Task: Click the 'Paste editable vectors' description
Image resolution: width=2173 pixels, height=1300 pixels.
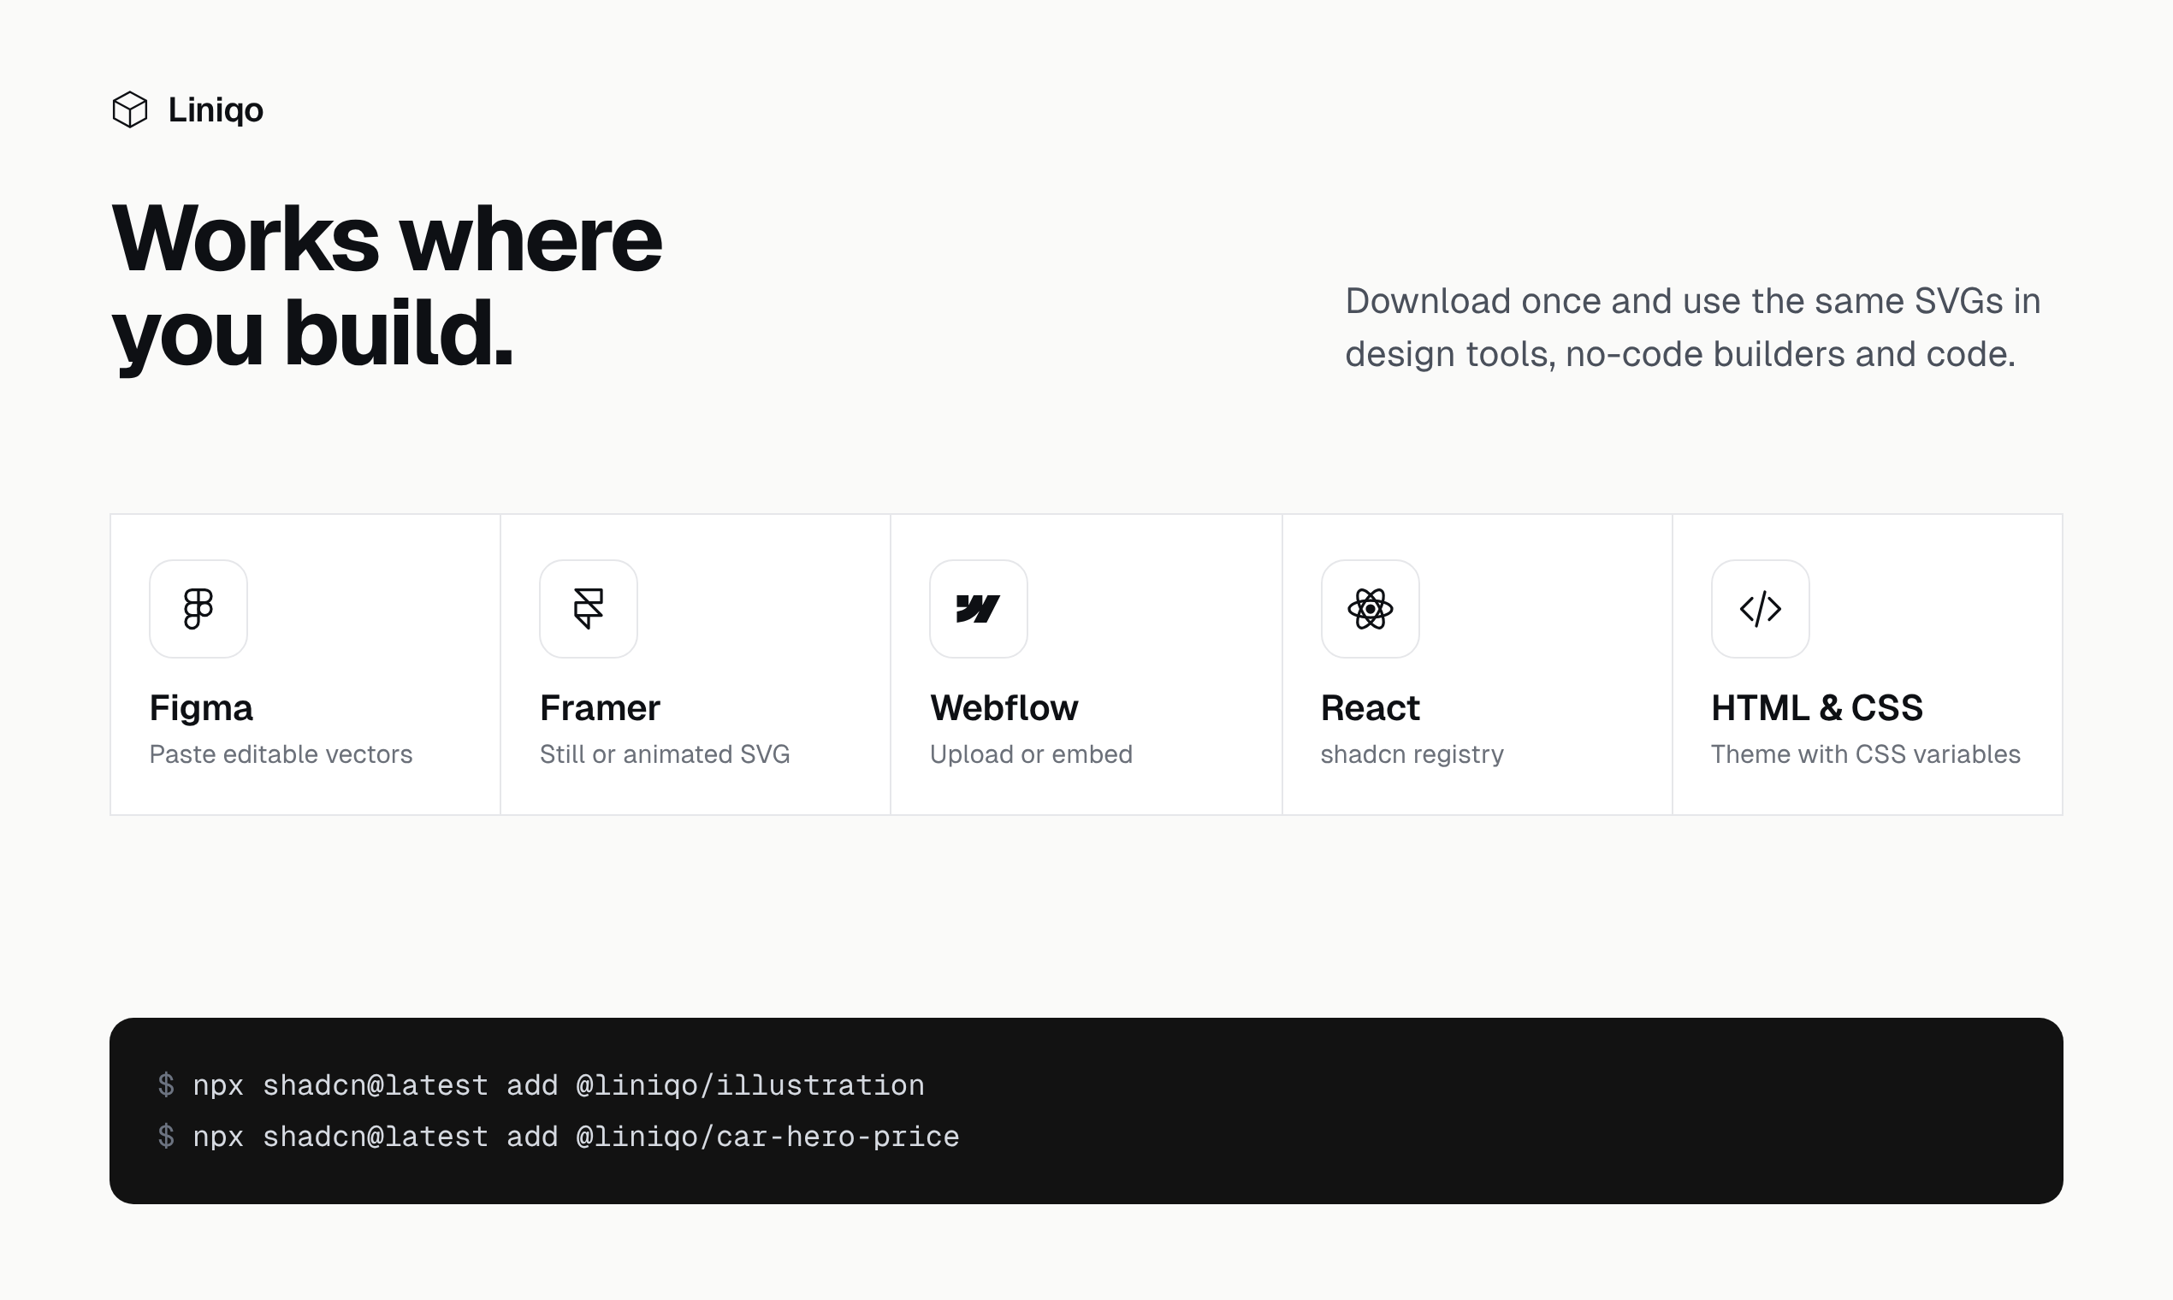Action: [281, 754]
